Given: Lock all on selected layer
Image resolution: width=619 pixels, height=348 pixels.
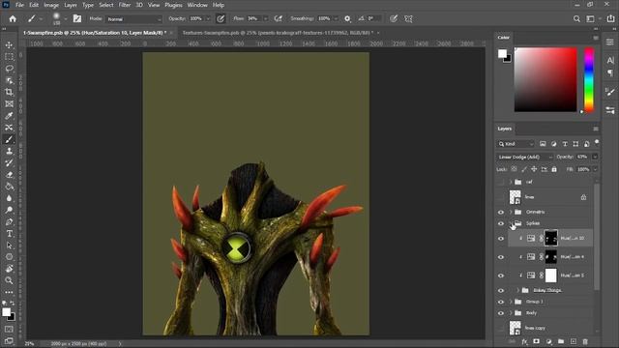Looking at the screenshot, I should pos(554,169).
